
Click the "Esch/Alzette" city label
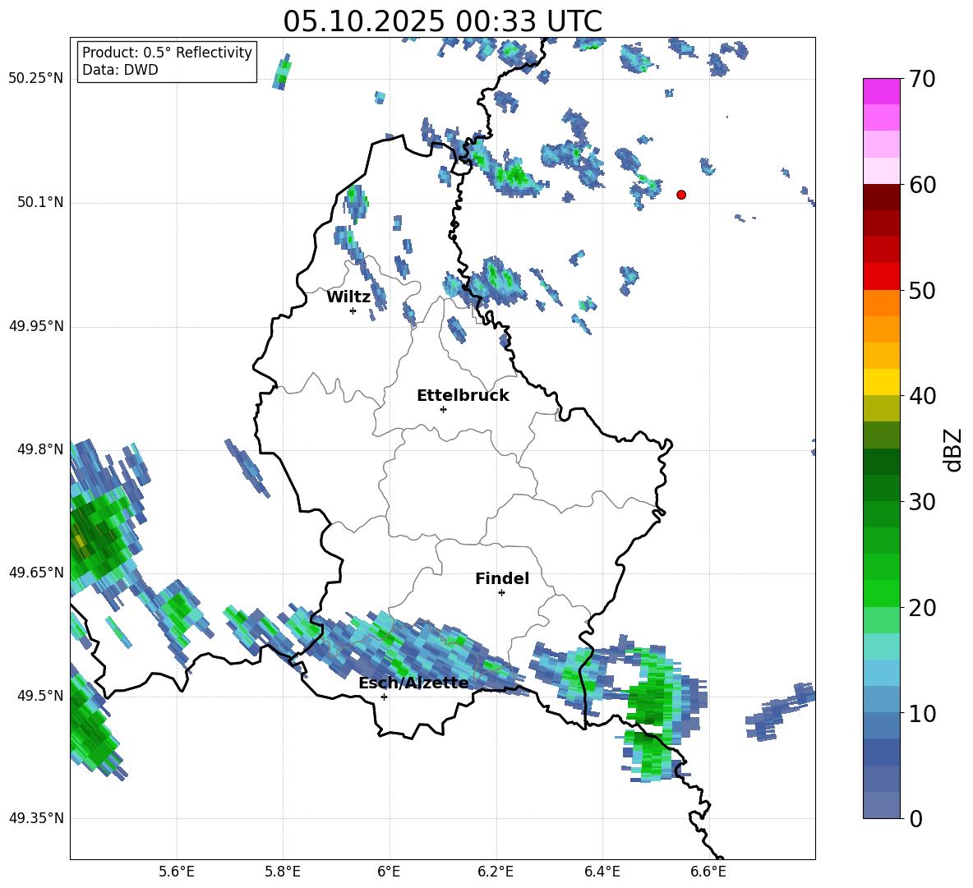tap(413, 683)
